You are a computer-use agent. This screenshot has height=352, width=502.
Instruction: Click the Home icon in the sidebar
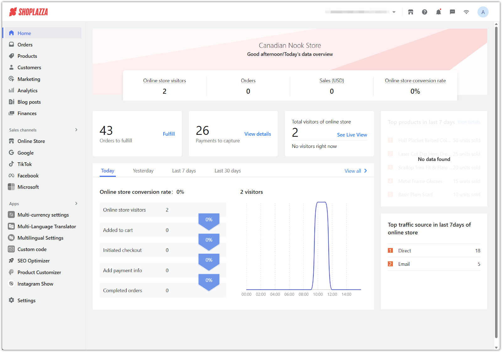pos(12,33)
